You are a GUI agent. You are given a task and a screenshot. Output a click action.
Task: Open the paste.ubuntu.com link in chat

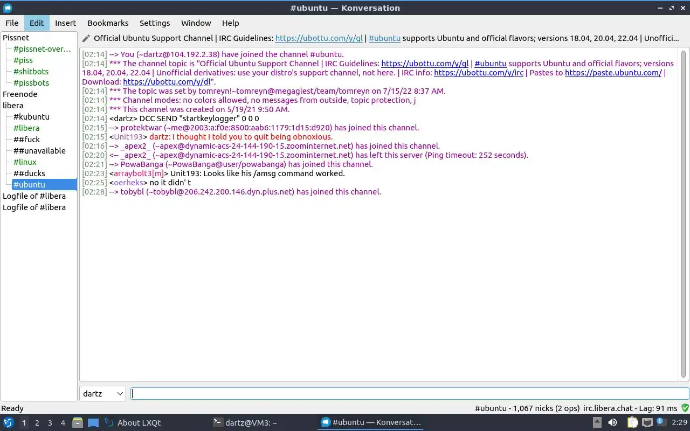613,73
